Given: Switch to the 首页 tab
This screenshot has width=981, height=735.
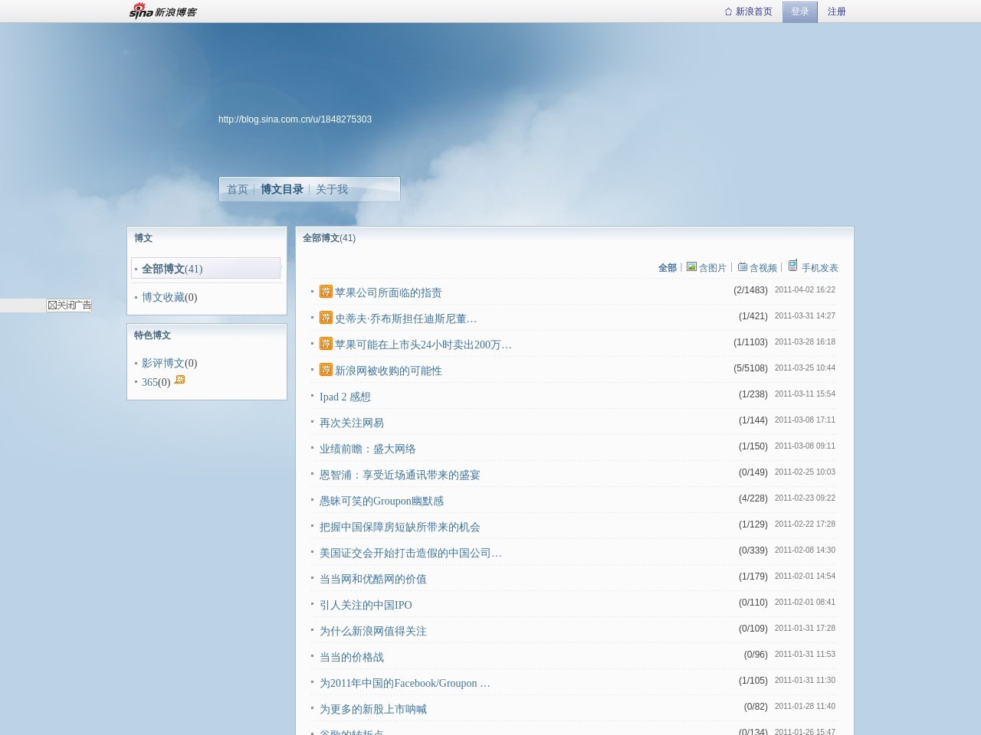Looking at the screenshot, I should coord(238,189).
